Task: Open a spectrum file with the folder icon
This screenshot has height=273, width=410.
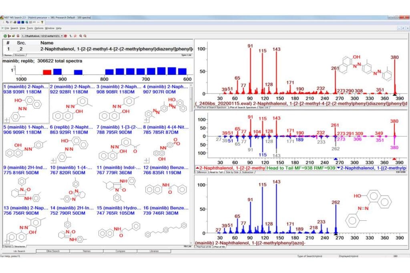Action: [x=13, y=36]
